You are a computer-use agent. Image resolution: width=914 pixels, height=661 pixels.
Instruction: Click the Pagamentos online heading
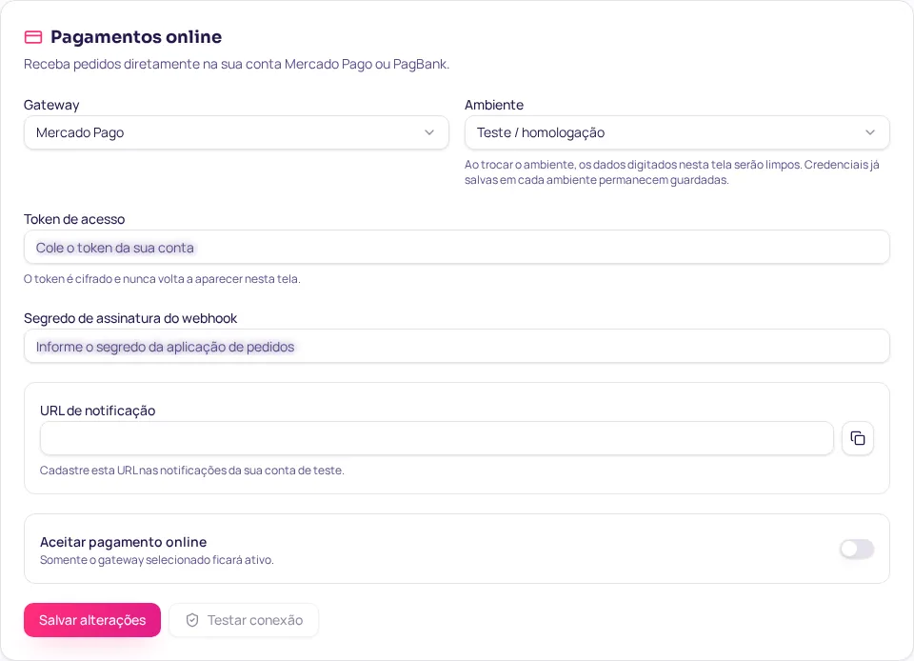coord(136,37)
